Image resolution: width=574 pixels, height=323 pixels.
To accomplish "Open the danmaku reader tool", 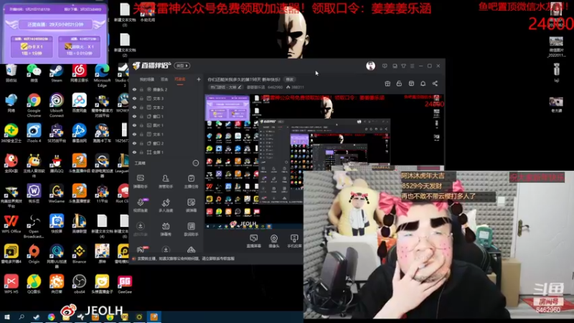I will [x=191, y=205].
